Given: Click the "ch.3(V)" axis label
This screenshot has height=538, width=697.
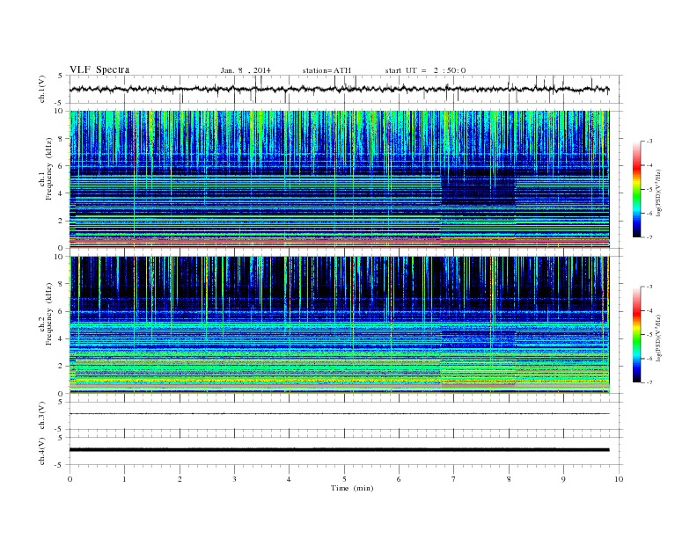Looking at the screenshot, I should [42, 416].
